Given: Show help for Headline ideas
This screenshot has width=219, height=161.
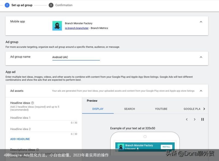Looking at the screenshot, I should click(x=32, y=103).
